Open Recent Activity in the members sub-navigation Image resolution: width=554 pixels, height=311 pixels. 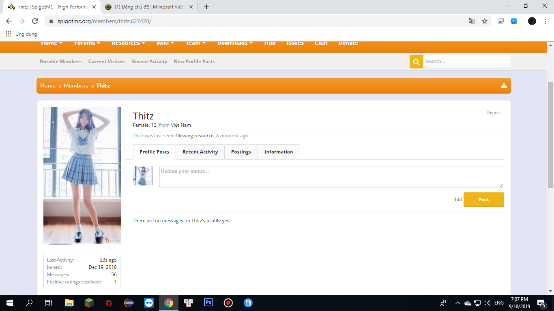click(150, 62)
